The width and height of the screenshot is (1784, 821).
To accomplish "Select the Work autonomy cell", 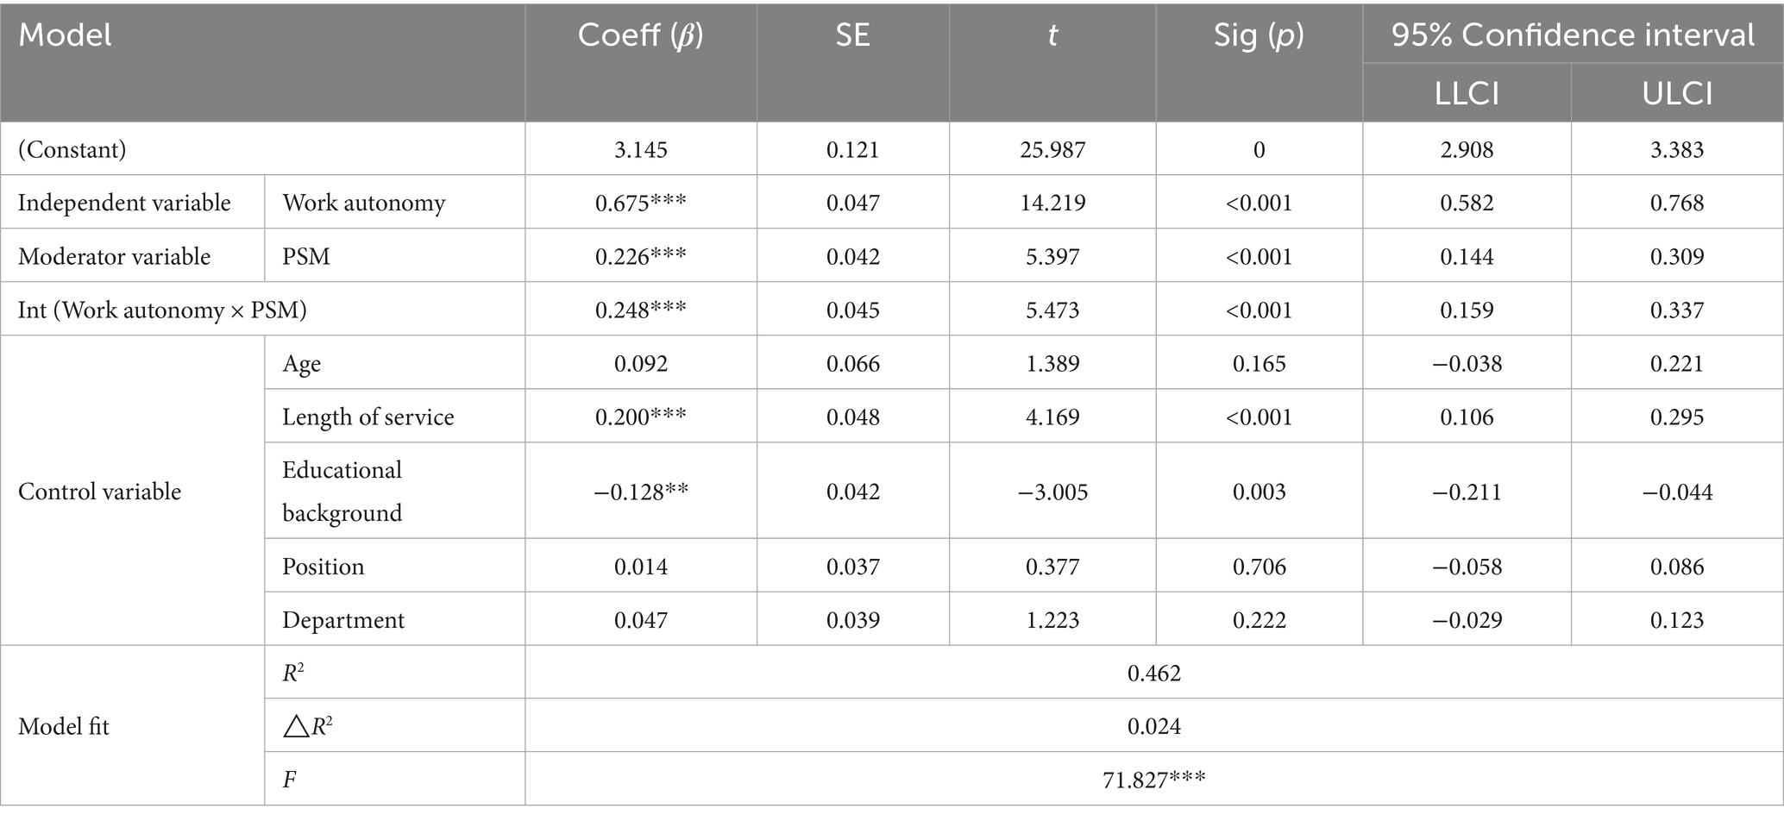I will click(364, 203).
